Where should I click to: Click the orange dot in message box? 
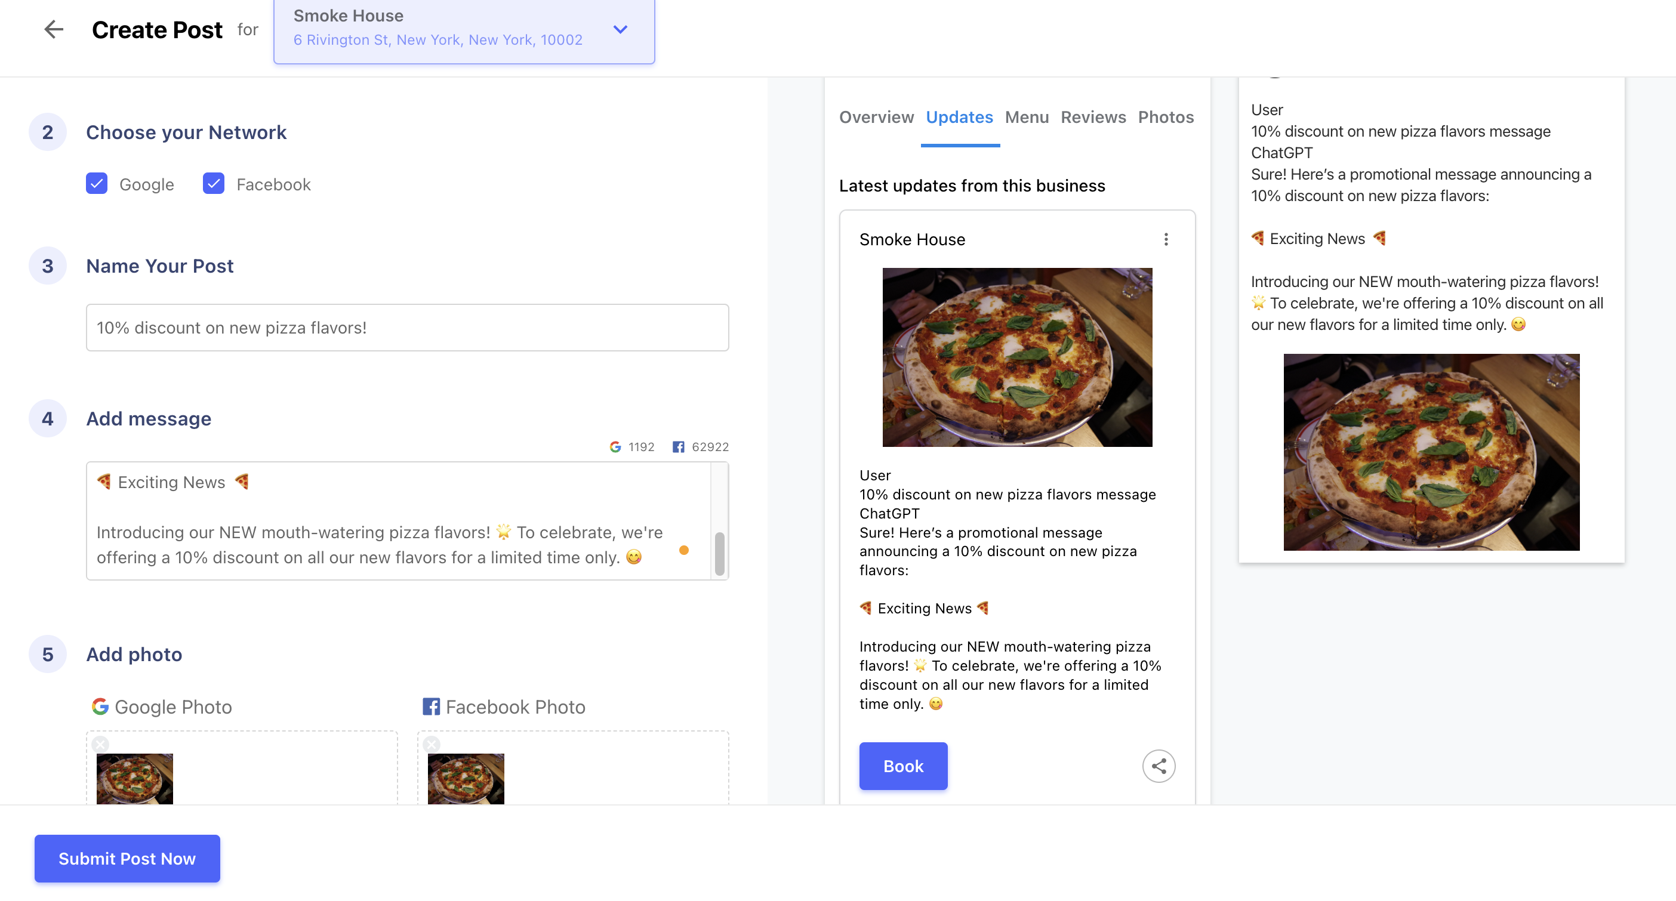684,550
